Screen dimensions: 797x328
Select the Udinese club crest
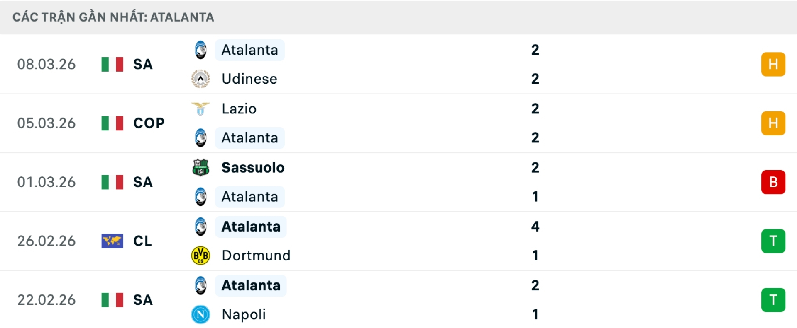point(200,79)
